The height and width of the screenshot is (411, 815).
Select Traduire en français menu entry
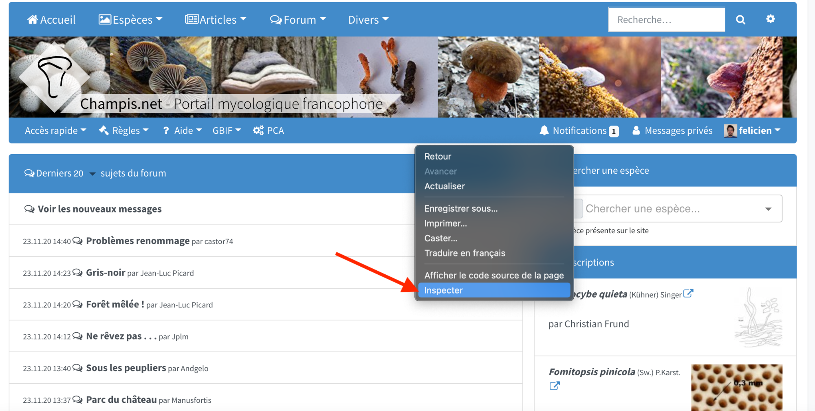pos(465,253)
